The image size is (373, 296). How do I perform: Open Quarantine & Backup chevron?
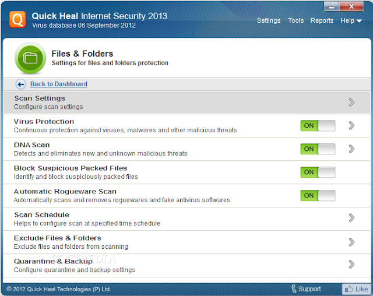(351, 265)
